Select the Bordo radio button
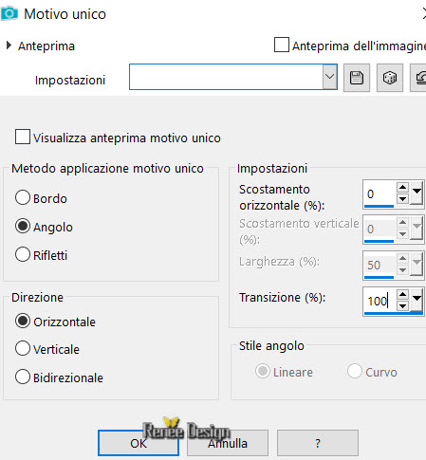 click(23, 197)
